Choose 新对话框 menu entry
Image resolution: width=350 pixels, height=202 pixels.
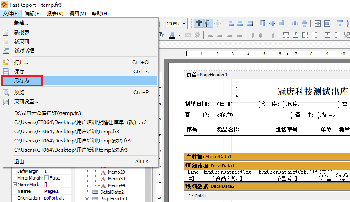tap(79, 51)
